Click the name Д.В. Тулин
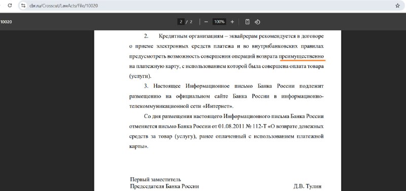This screenshot has height=191, width=406. click(x=308, y=186)
